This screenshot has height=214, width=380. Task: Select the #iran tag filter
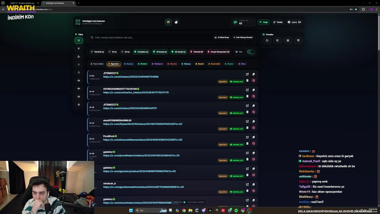(242, 64)
